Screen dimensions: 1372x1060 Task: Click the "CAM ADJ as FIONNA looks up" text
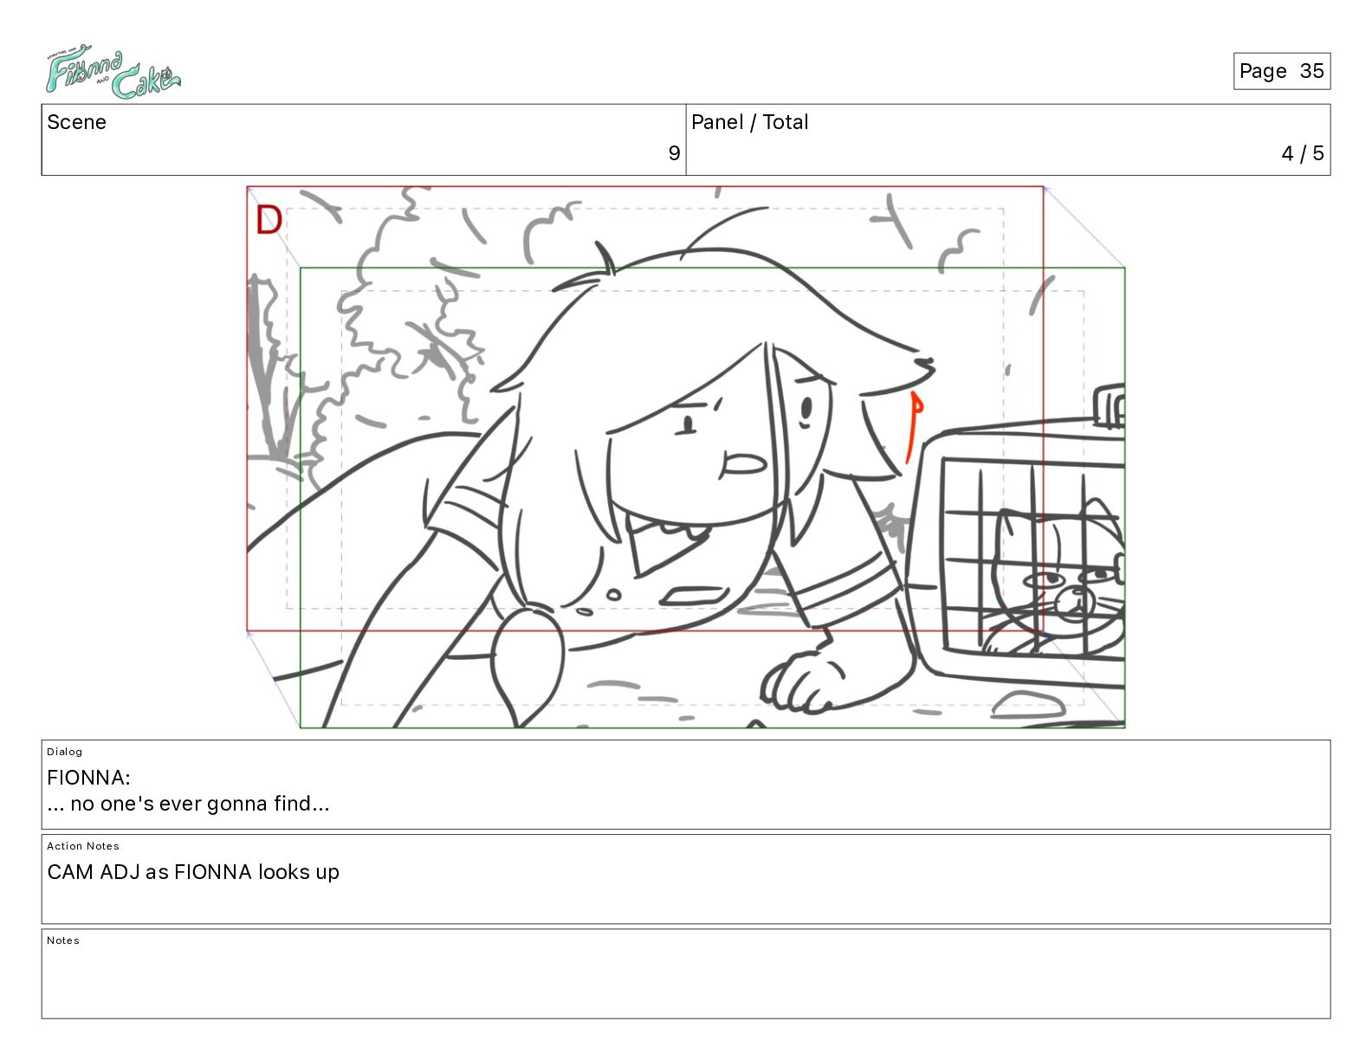pyautogui.click(x=193, y=872)
